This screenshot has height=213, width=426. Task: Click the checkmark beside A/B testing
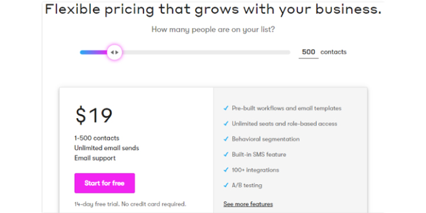point(225,186)
